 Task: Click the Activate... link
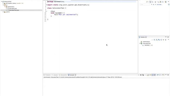[x=159, y=5]
